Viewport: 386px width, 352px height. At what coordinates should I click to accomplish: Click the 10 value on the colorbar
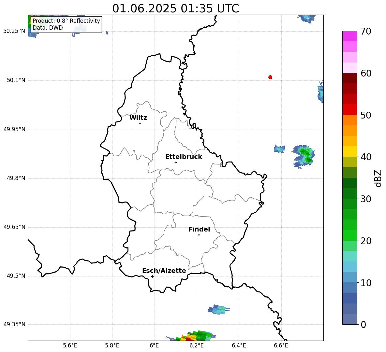366,283
